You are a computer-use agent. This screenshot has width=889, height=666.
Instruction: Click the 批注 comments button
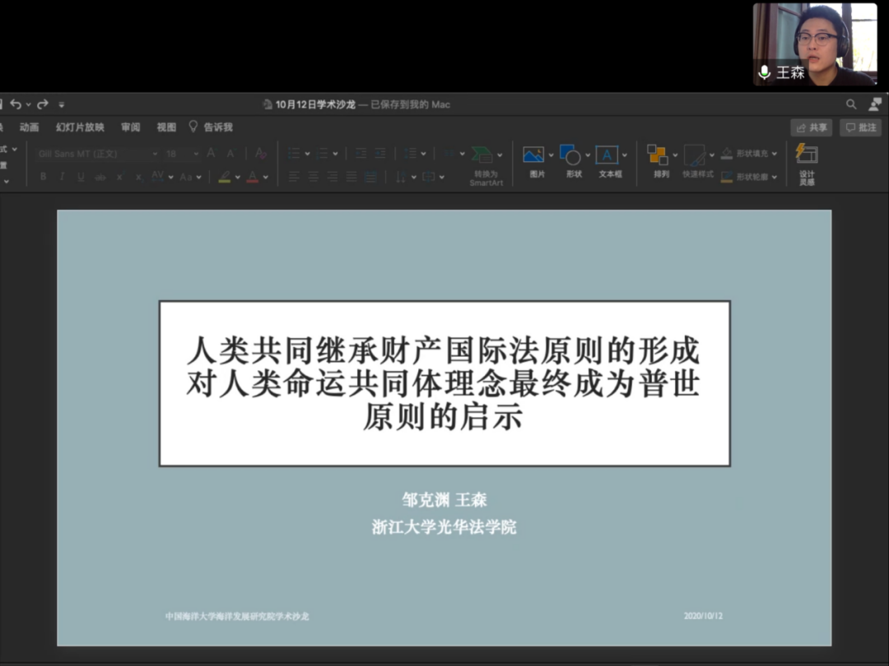click(x=861, y=127)
